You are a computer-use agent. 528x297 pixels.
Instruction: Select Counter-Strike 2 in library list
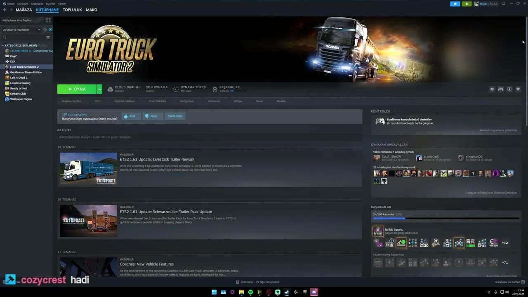[29, 51]
